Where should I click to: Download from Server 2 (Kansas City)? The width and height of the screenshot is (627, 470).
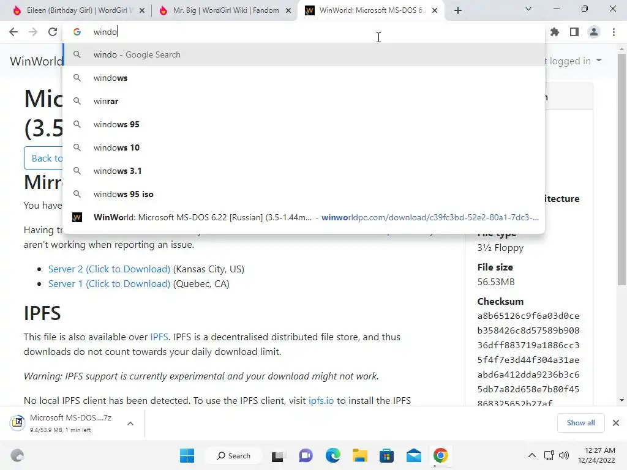tap(109, 269)
